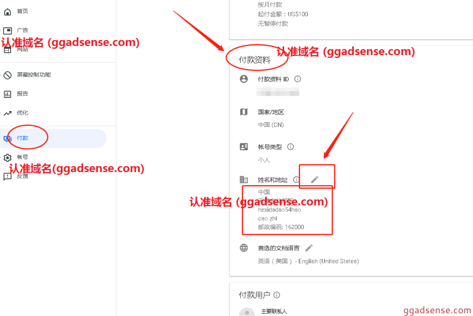Click the 付款资料 section heading
The width and height of the screenshot is (473, 316).
(255, 60)
